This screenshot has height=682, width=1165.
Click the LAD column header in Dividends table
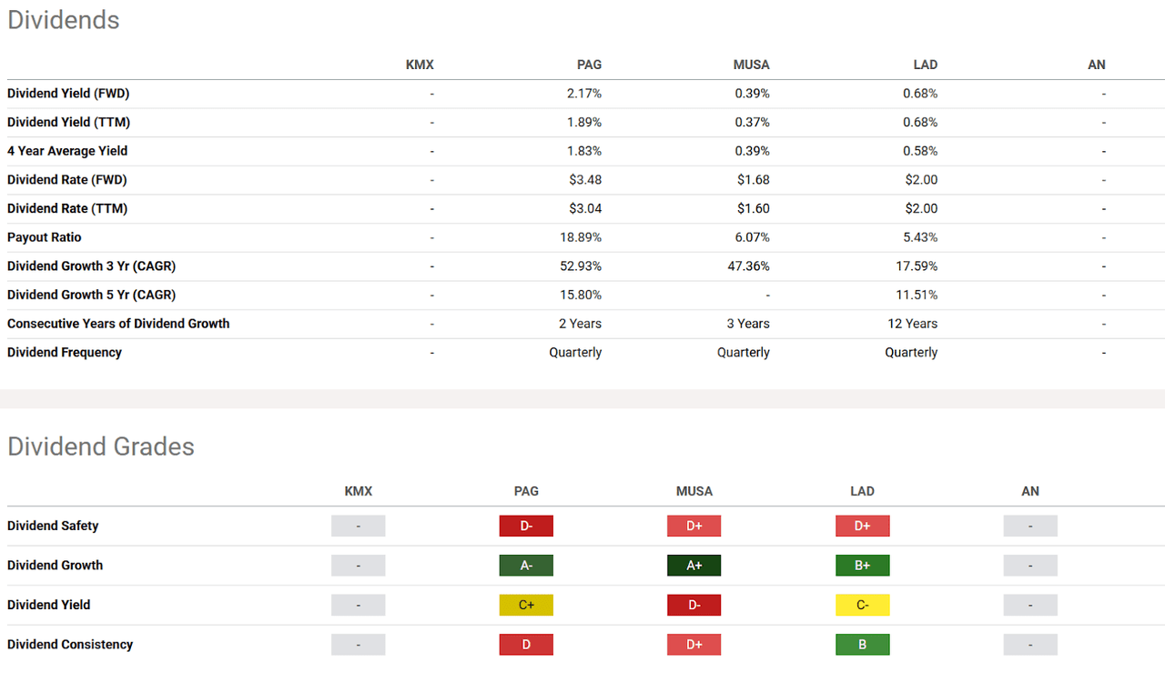926,65
